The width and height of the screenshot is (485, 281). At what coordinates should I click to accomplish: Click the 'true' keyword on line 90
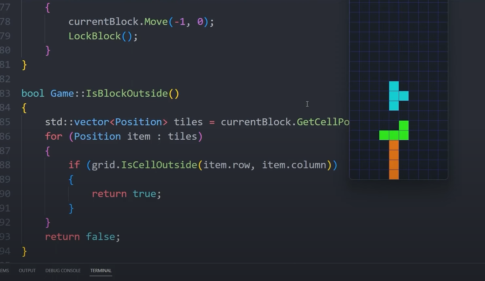[x=144, y=194]
